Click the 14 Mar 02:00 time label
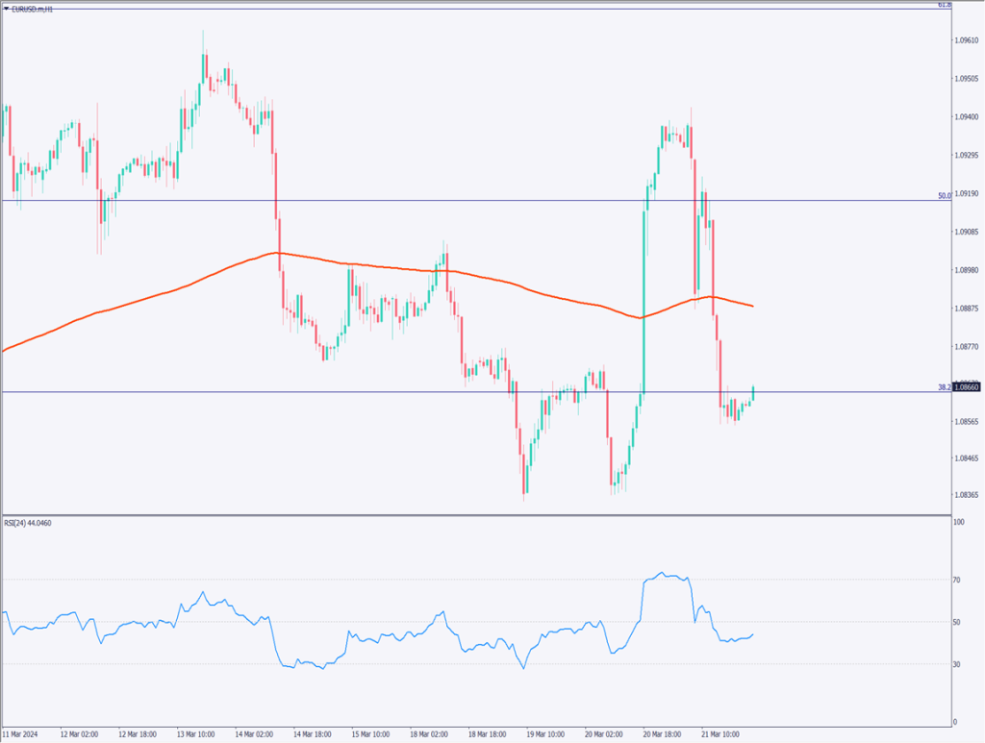 [254, 732]
